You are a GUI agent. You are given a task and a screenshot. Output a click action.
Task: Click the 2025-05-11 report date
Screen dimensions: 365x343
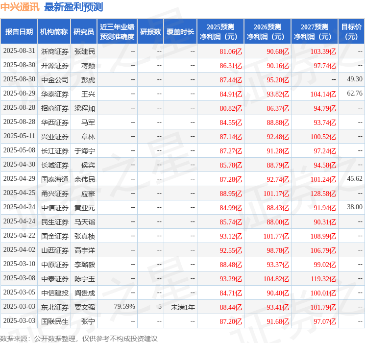(19, 136)
